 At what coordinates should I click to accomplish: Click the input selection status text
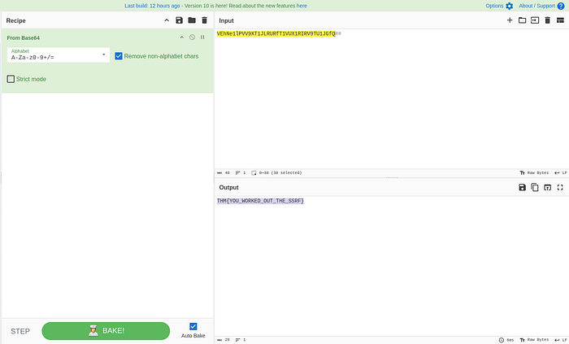[x=277, y=173]
